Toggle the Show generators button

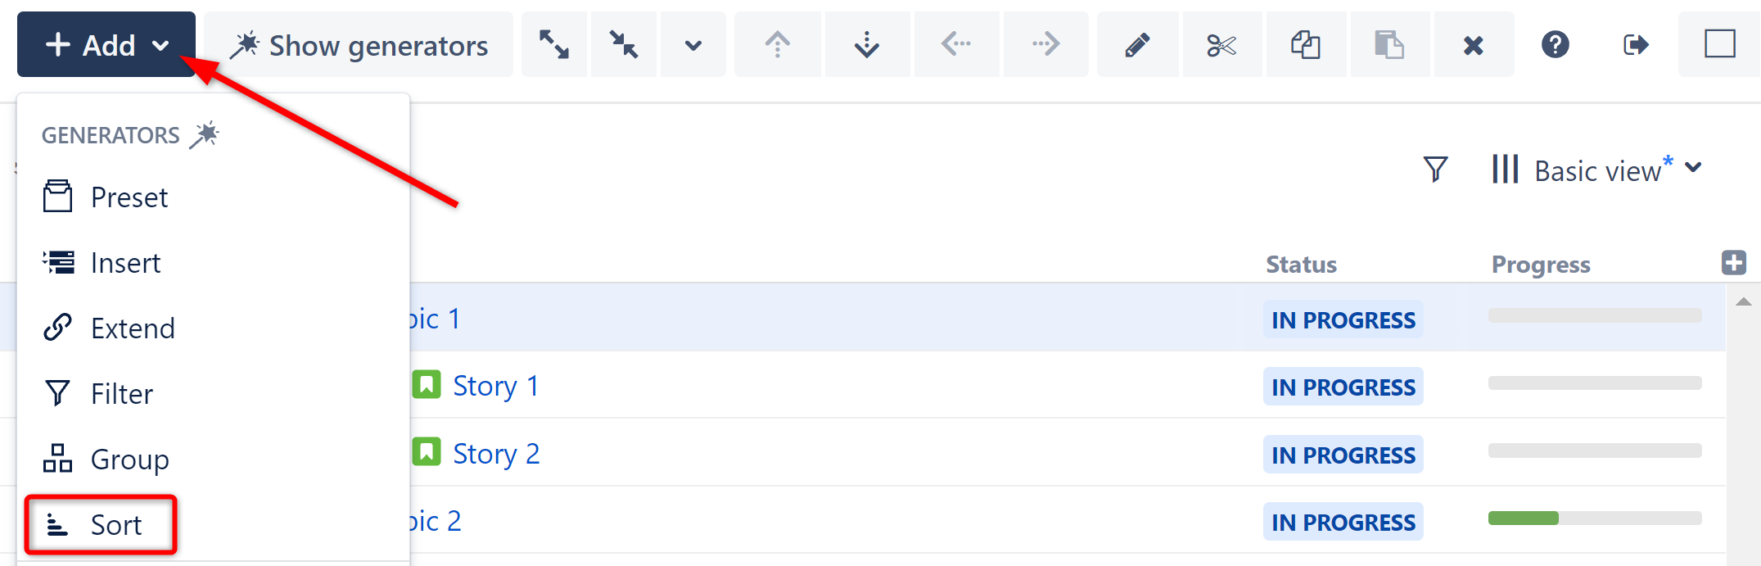point(359,45)
